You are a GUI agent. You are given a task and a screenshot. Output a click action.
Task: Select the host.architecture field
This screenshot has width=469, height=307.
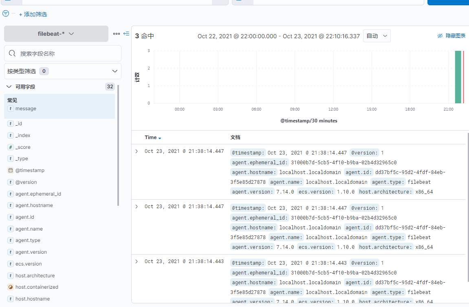[35, 276]
